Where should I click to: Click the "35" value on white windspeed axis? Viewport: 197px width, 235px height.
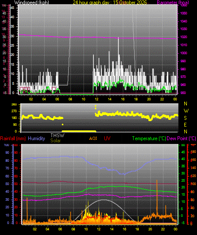[12, 27]
